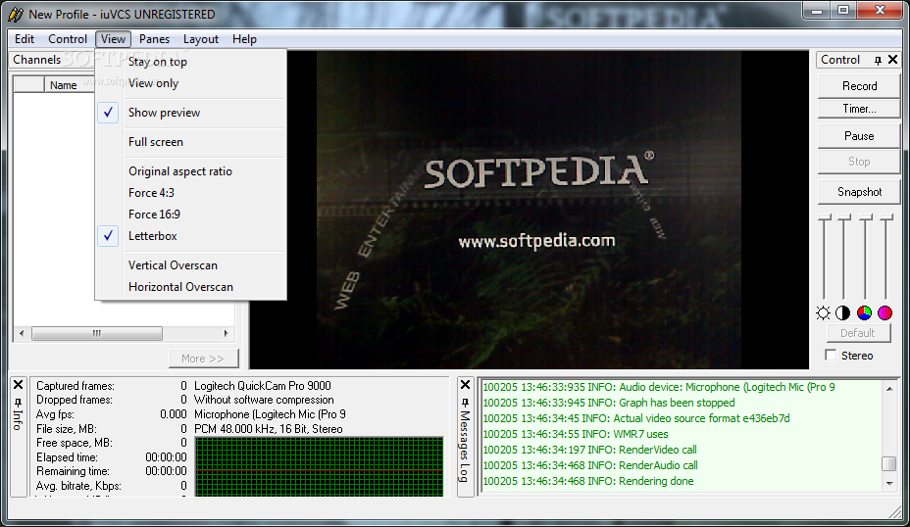The image size is (910, 527).
Task: Click 'Without software compression' text
Action: pyautogui.click(x=264, y=400)
